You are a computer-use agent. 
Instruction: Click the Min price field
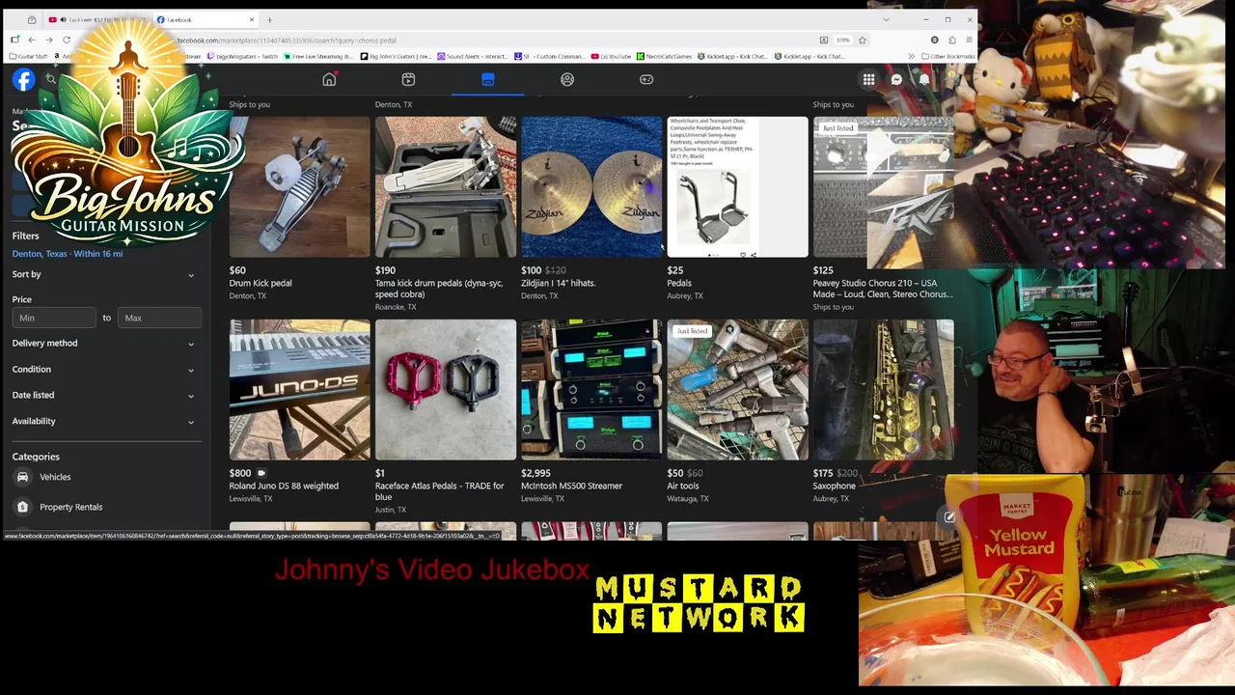[54, 318]
